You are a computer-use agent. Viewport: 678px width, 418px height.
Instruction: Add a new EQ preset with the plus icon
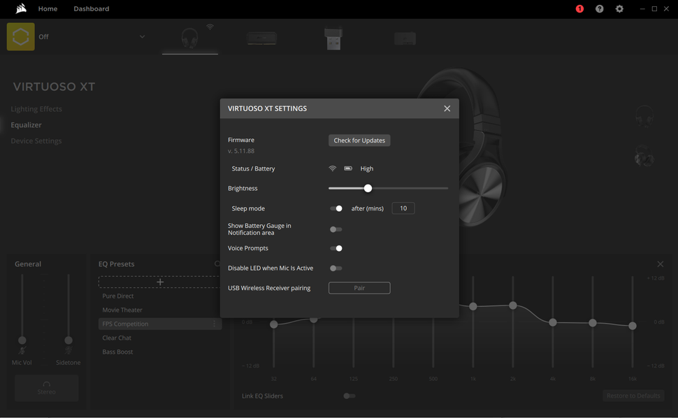pos(160,282)
